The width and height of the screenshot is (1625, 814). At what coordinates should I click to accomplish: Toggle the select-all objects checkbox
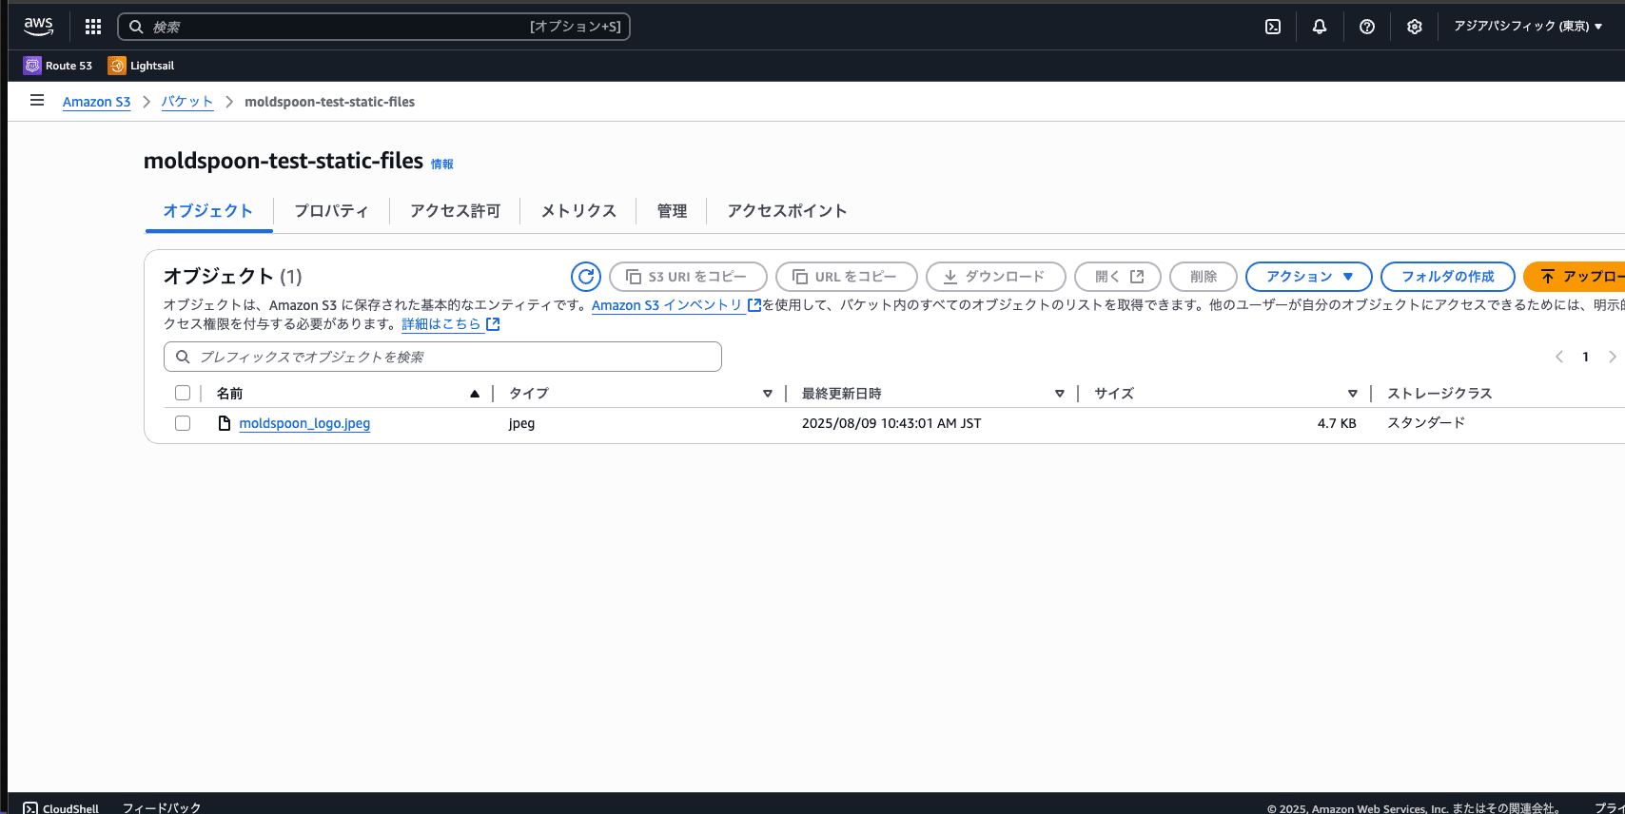point(183,393)
